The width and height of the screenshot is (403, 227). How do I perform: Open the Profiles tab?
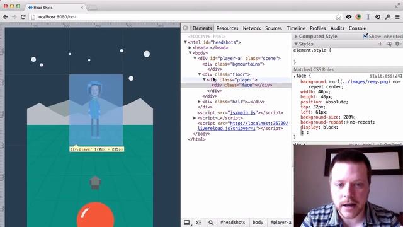click(x=317, y=28)
